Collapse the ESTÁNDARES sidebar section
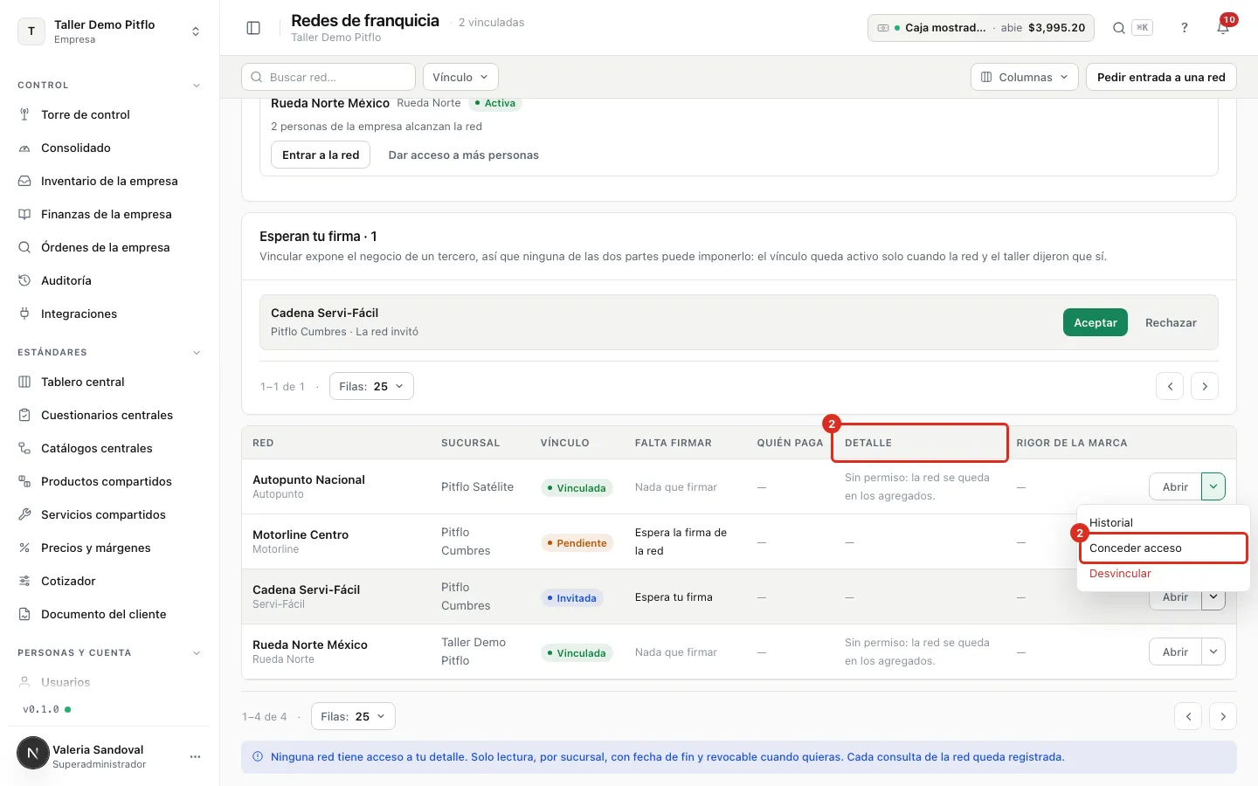This screenshot has width=1258, height=786. 197,352
